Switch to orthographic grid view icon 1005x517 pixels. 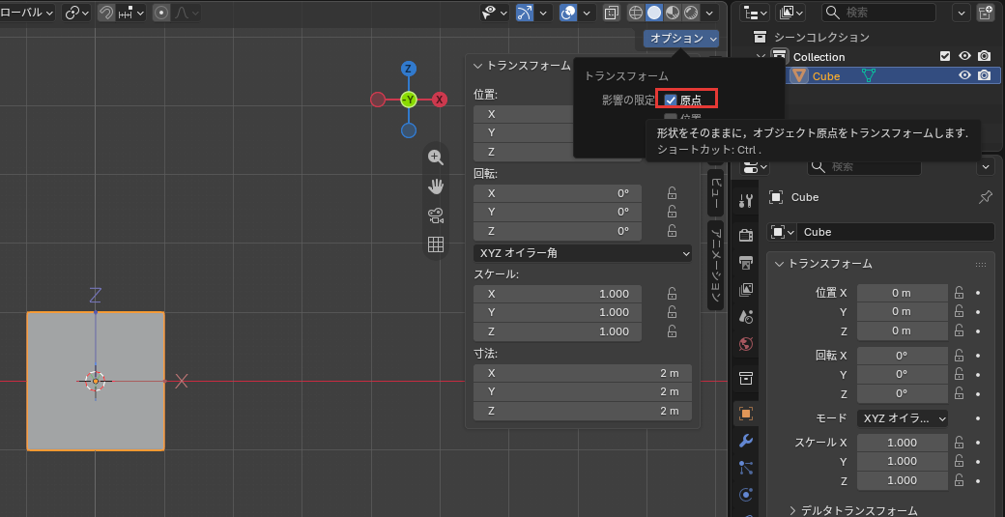436,244
